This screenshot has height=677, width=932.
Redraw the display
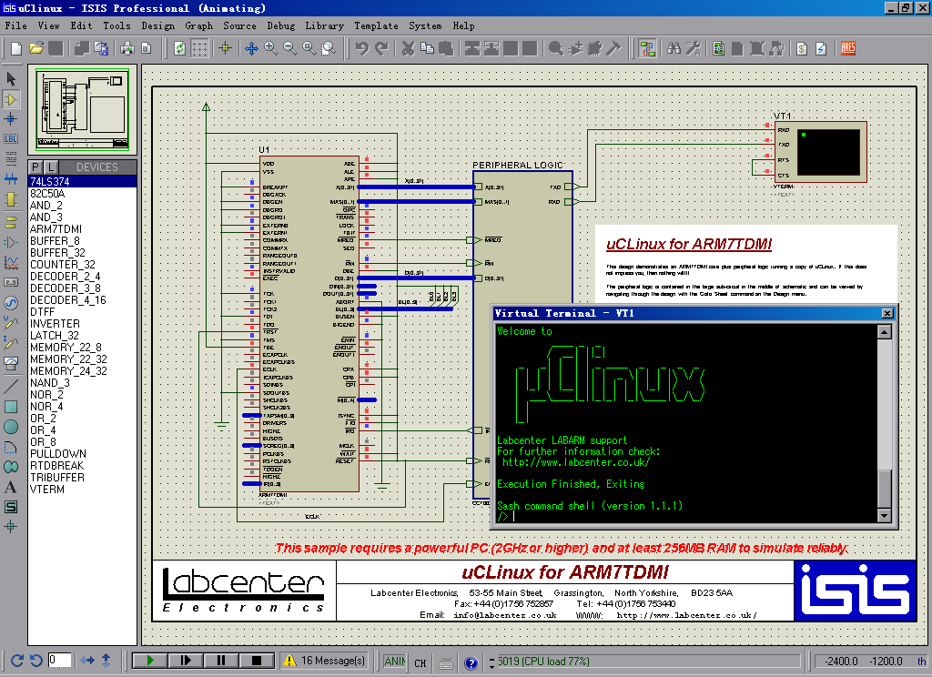pos(179,49)
